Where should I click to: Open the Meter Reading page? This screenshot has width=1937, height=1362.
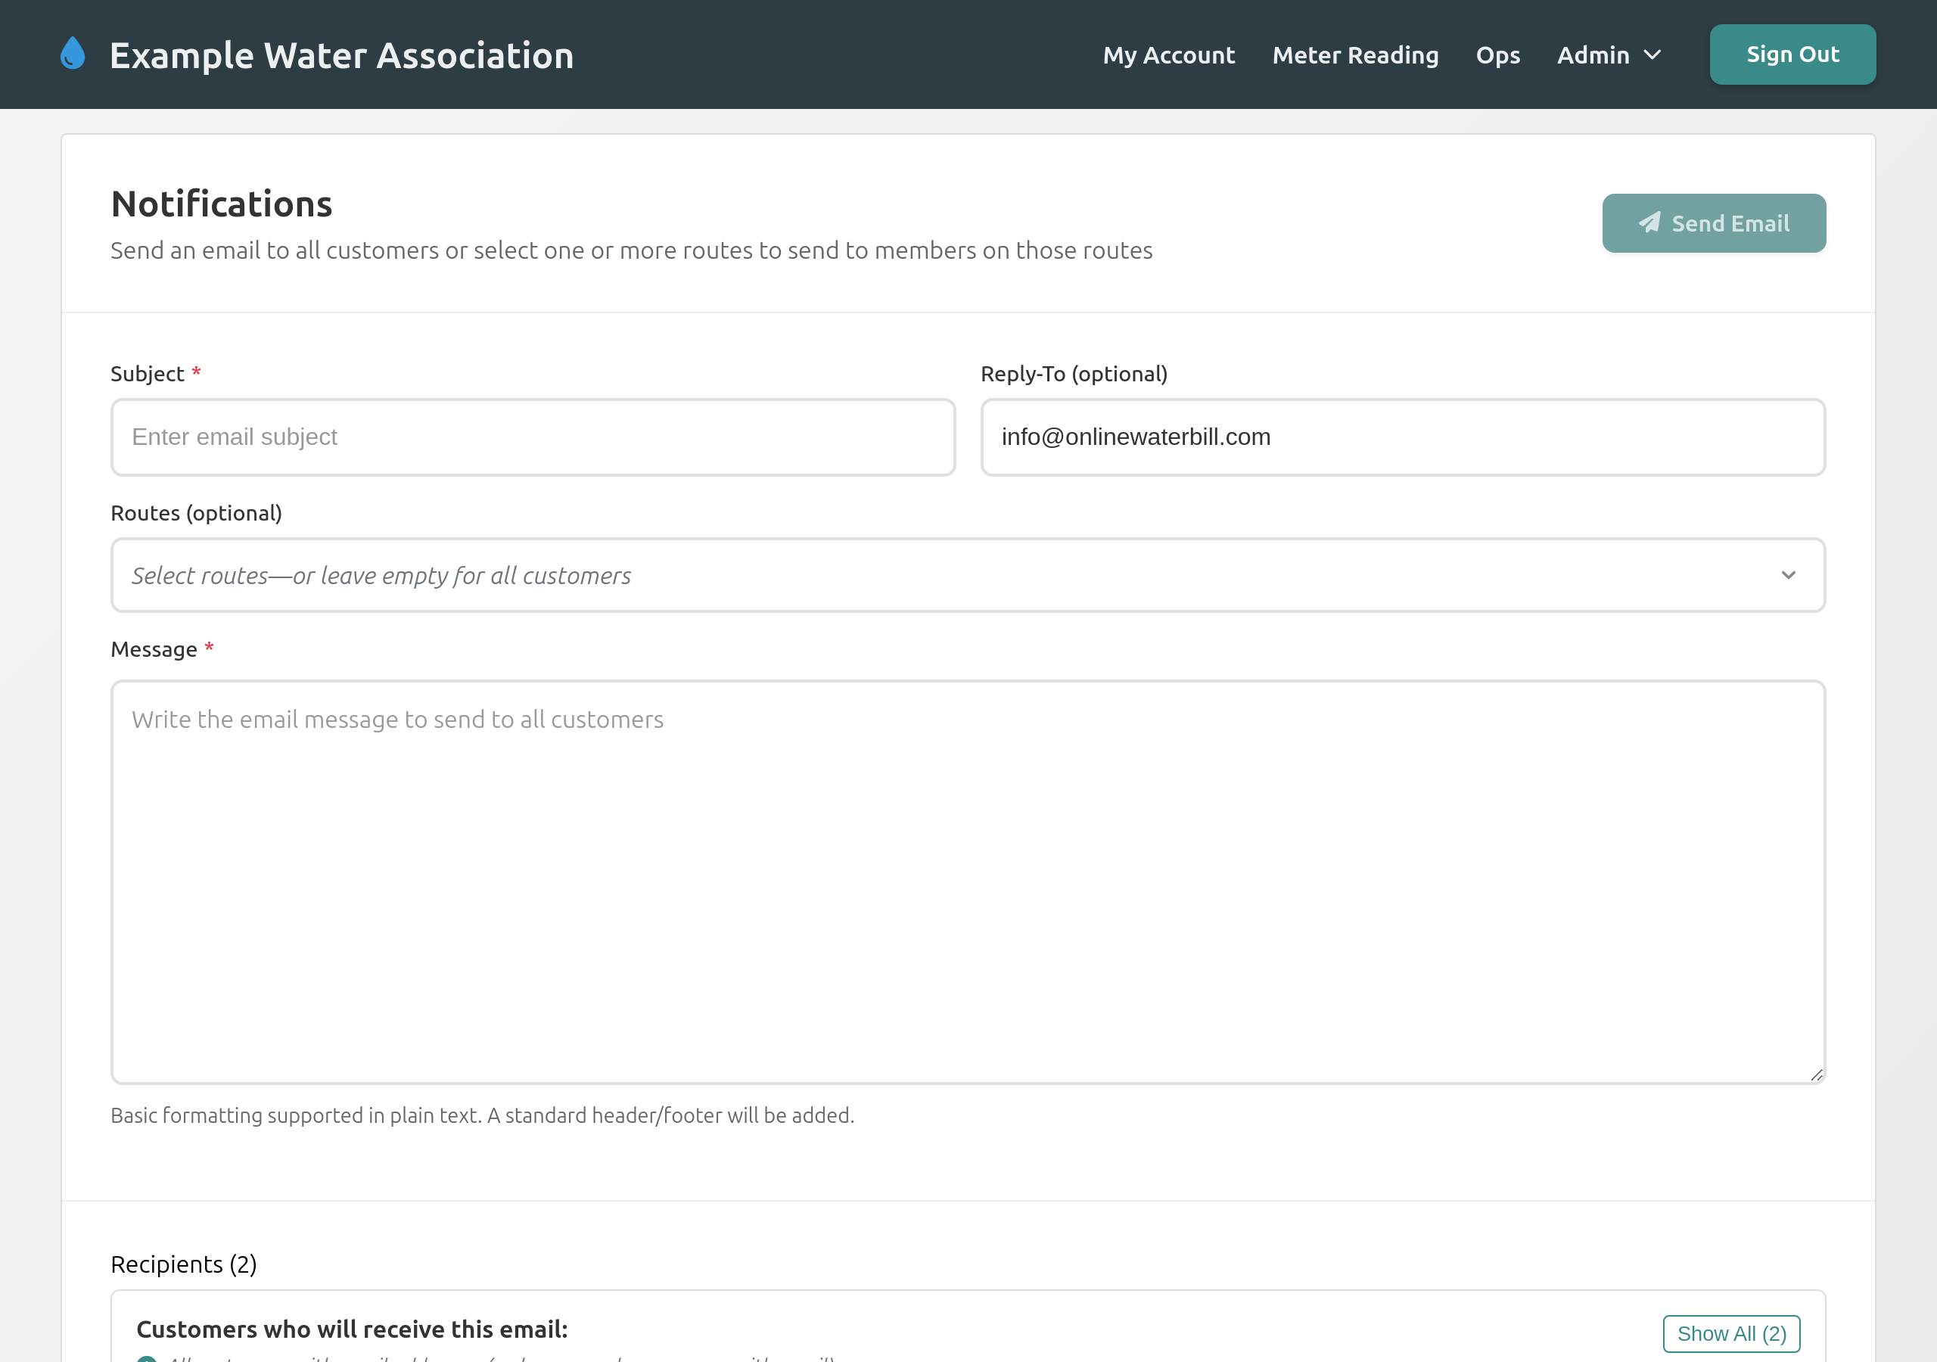[x=1355, y=54]
